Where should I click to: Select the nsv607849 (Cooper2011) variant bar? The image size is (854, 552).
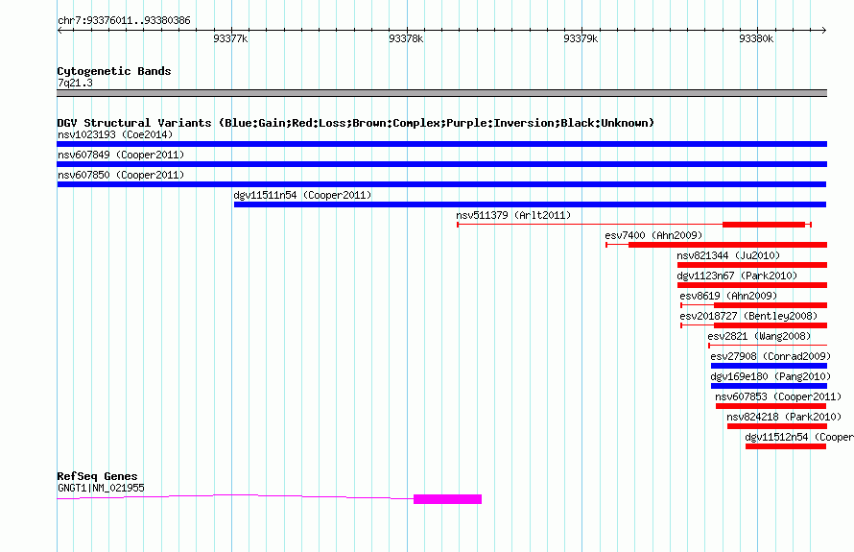coord(441,164)
